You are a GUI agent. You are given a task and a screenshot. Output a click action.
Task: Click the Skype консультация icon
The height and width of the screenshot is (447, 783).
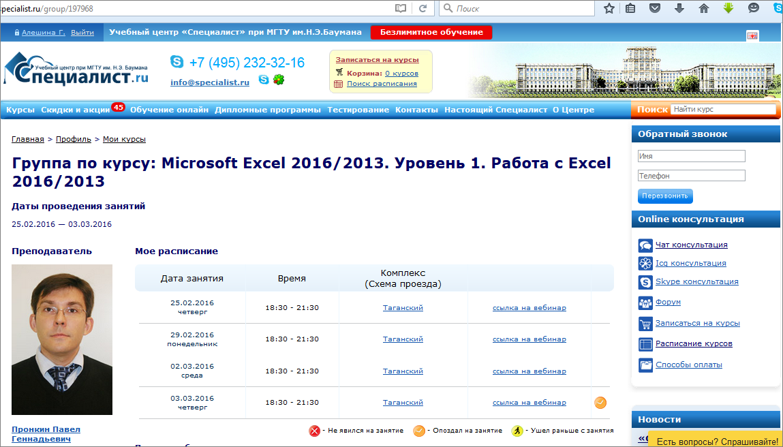(645, 282)
